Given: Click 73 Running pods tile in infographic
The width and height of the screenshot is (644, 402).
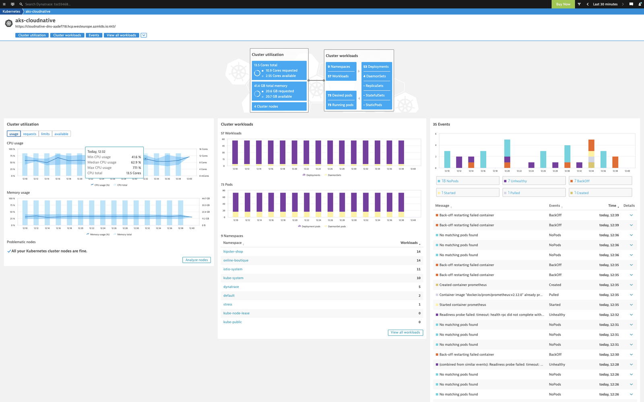Looking at the screenshot, I should pyautogui.click(x=341, y=105).
